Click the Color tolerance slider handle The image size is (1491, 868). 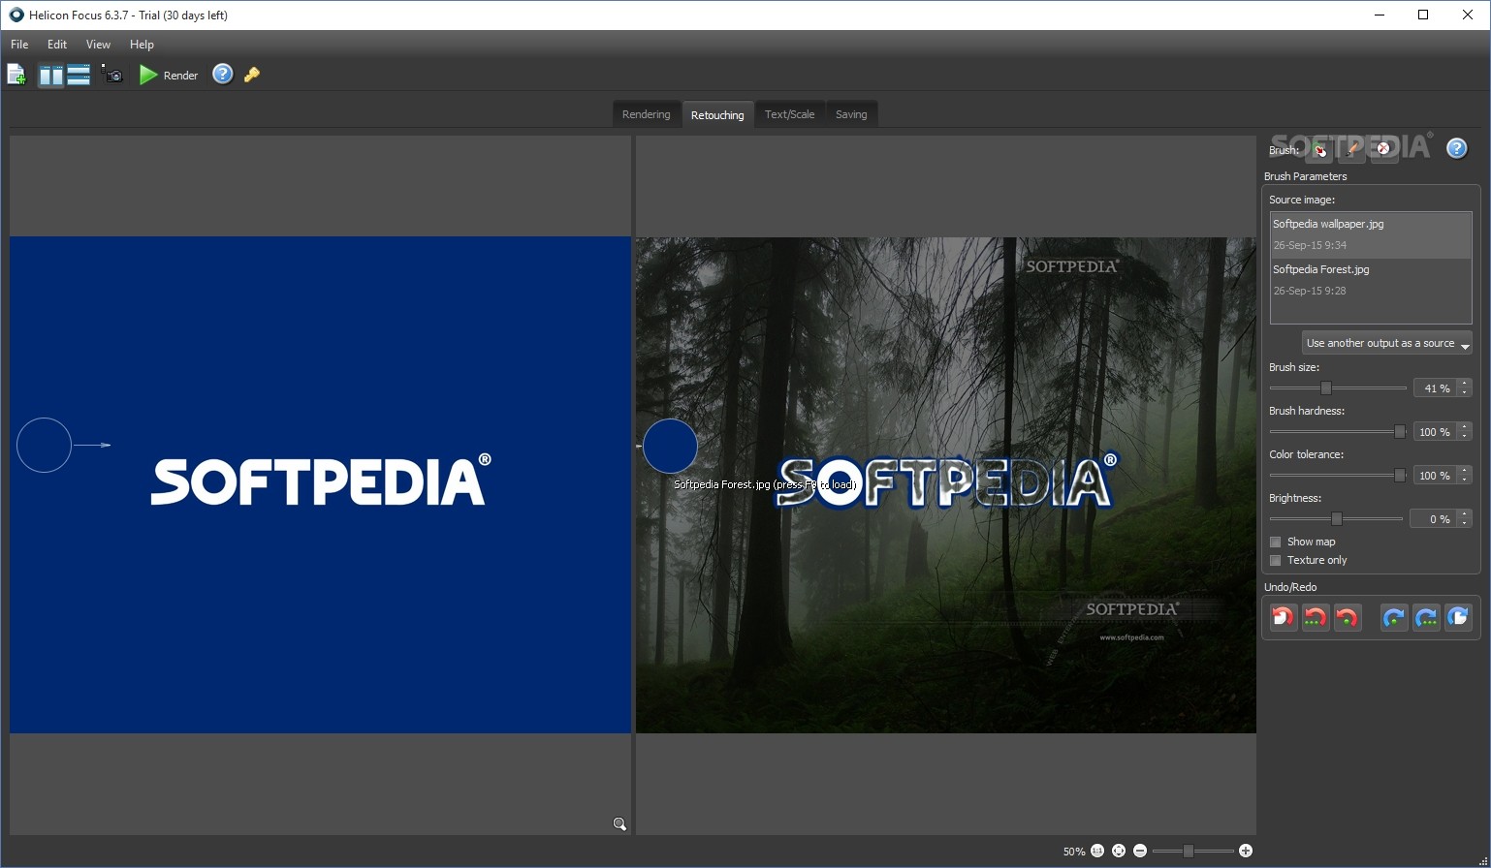(x=1400, y=475)
